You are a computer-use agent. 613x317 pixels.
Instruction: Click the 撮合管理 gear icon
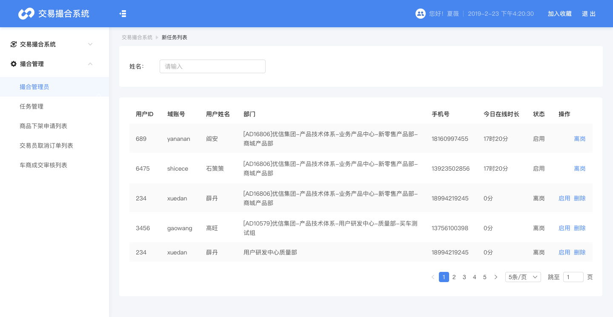click(x=14, y=64)
